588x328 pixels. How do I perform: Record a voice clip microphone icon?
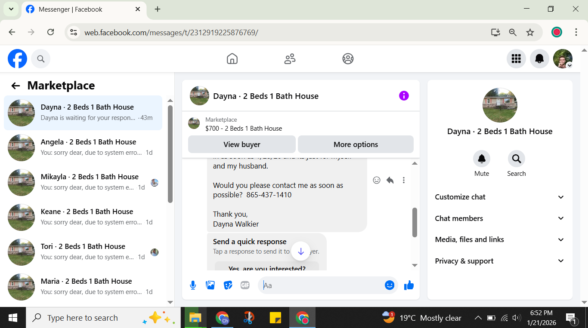[x=193, y=285]
